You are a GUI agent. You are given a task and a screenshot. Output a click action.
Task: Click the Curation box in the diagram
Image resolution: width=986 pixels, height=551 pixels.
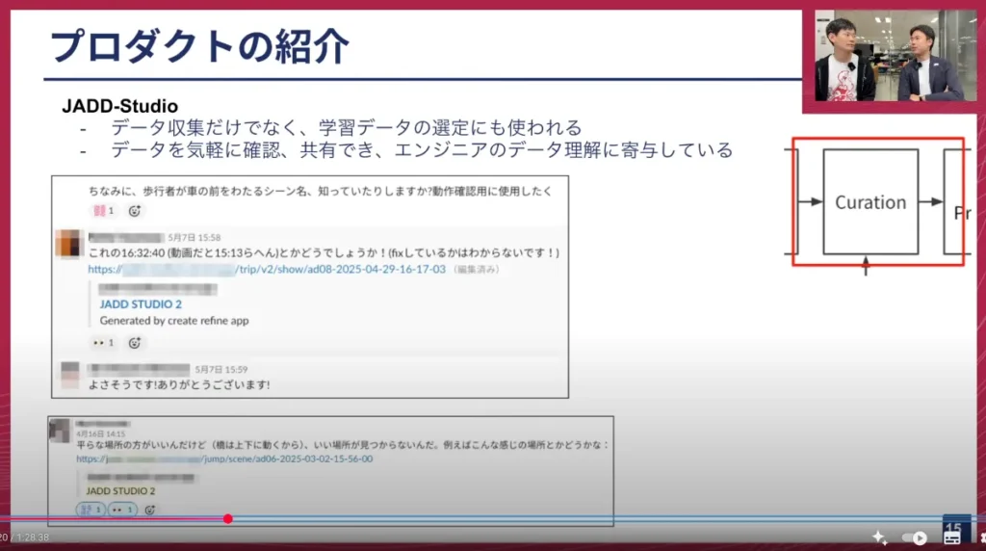[x=870, y=202]
